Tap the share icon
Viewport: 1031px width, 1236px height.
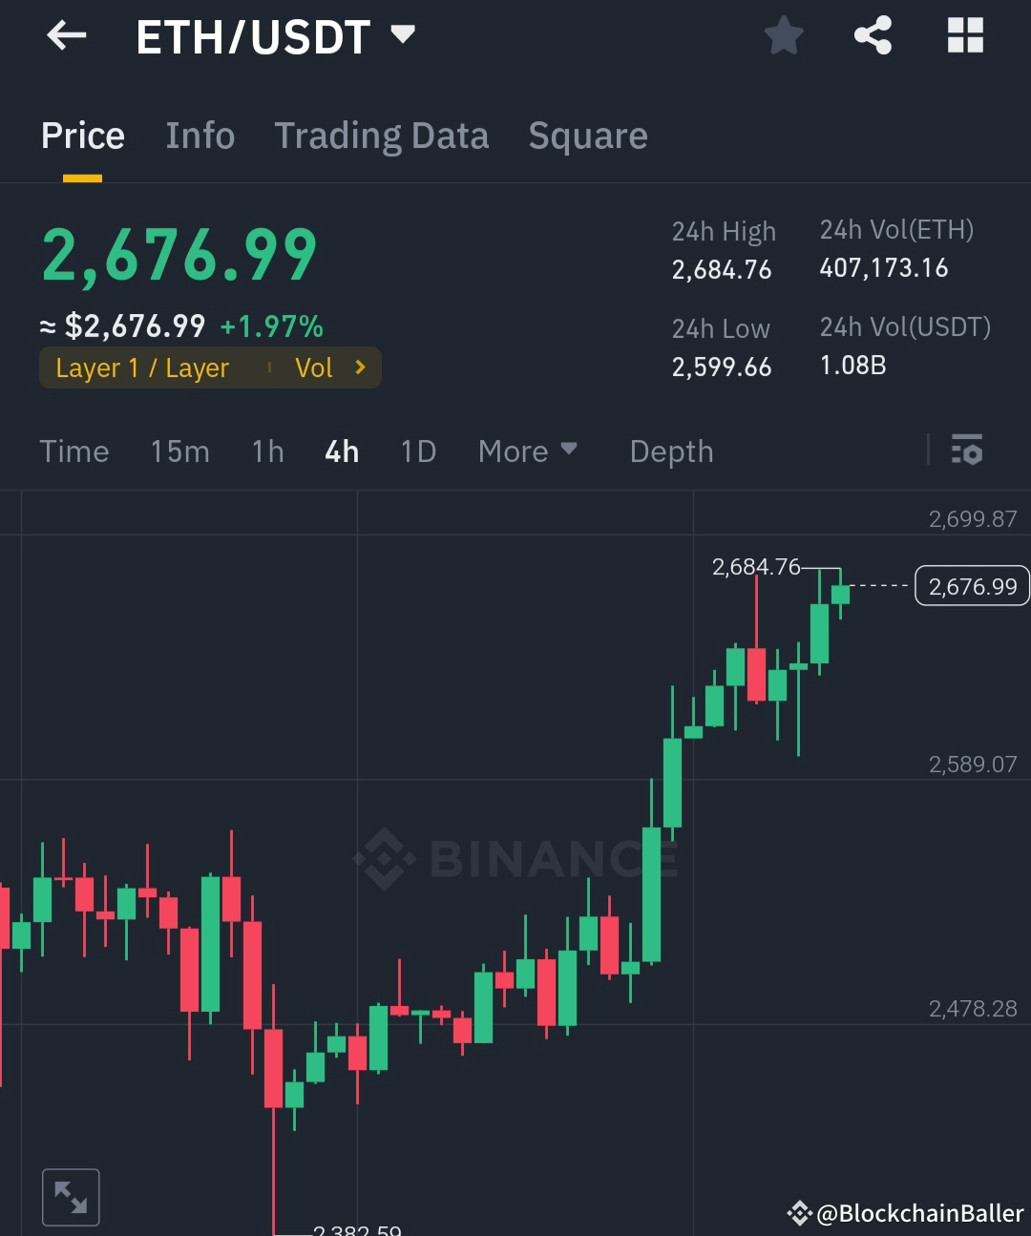click(873, 35)
